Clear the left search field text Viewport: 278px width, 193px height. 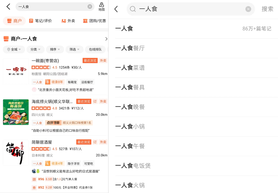tap(90, 7)
